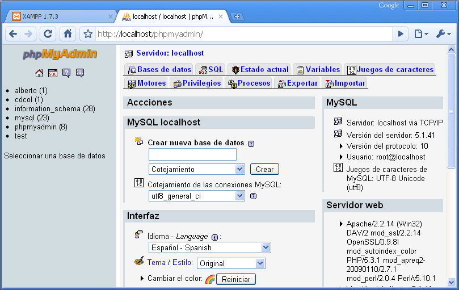Open Importar tab
Screen dimensions: 459x290
[345, 83]
